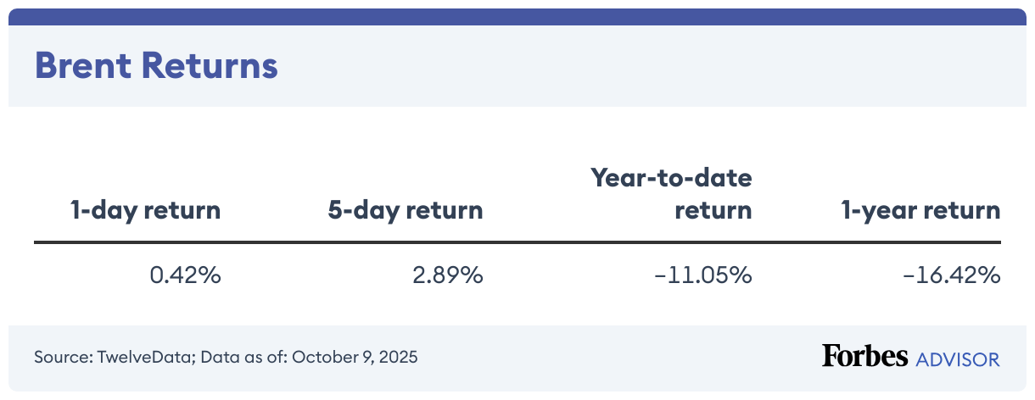
Task: Click the Data as of label
Action: [244, 357]
